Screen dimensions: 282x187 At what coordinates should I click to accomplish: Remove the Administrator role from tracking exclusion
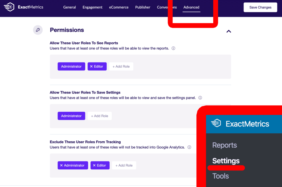pyautogui.click(x=61, y=165)
